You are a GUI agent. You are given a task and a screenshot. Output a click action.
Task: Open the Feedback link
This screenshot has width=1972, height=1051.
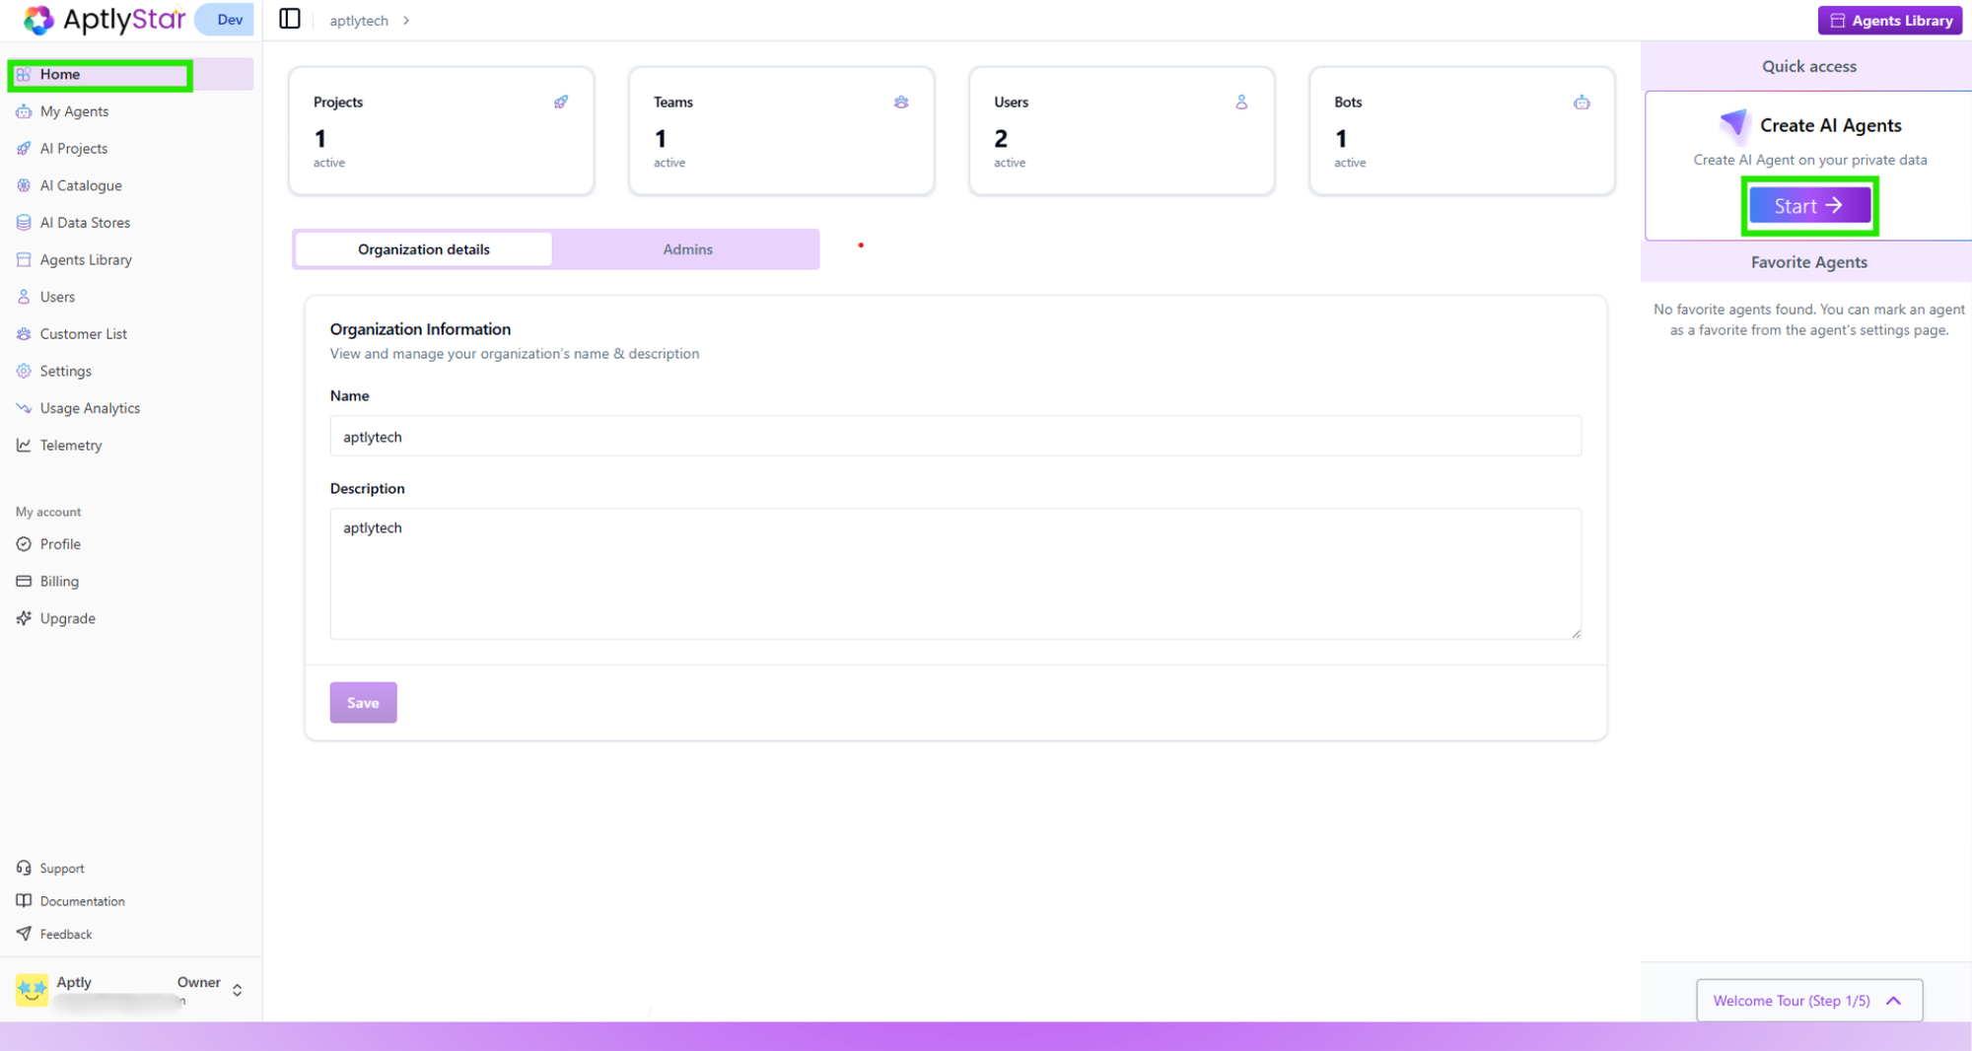[x=66, y=934]
